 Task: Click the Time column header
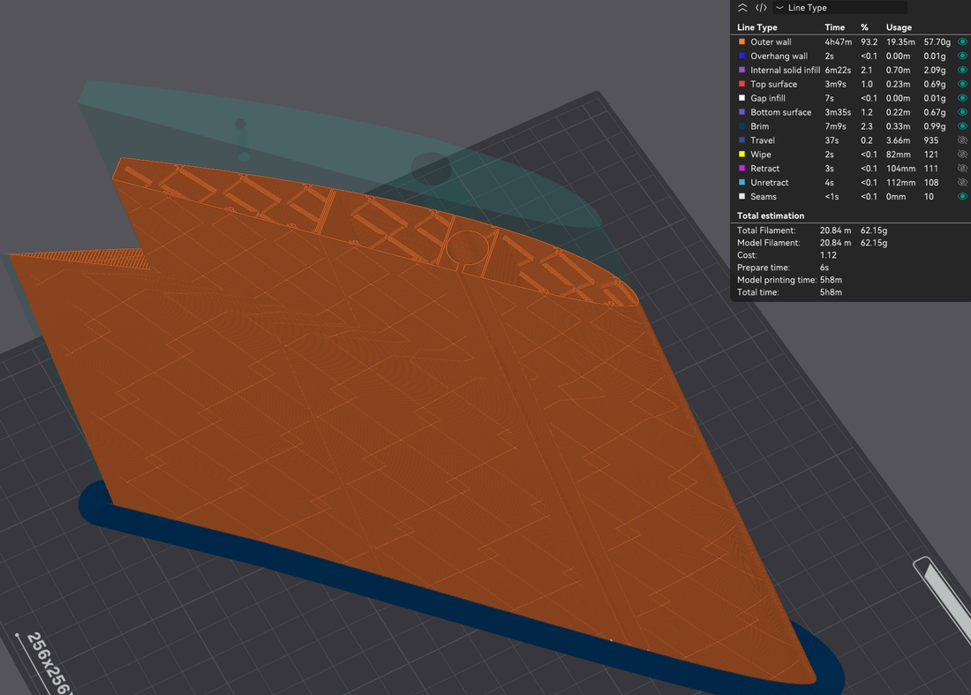click(x=835, y=27)
